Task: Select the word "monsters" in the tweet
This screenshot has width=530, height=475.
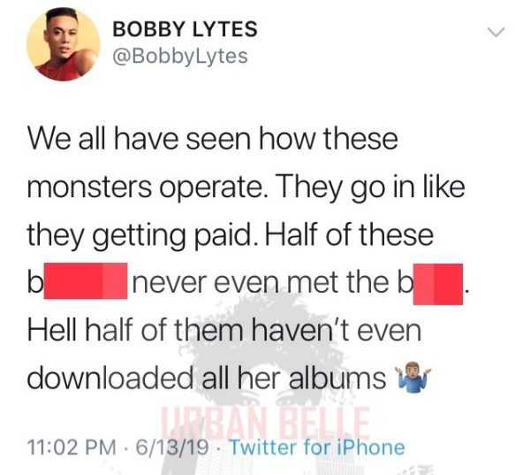Action: click(89, 188)
